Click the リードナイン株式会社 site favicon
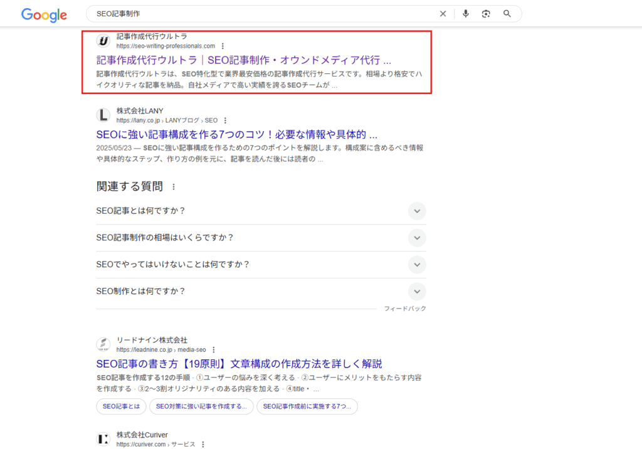642x449 pixels. tap(103, 345)
